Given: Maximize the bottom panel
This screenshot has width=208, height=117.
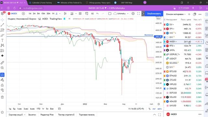Looking at the screenshot, I should point(160,115).
